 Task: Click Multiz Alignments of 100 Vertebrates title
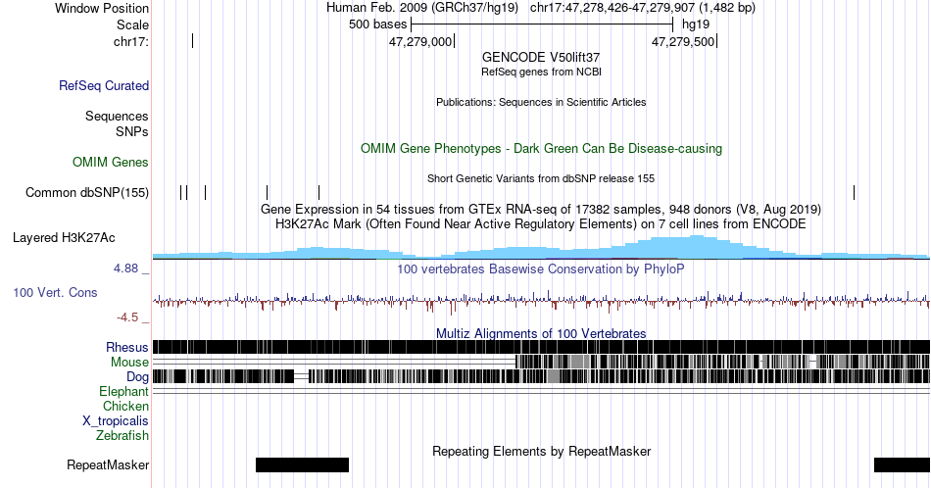[x=541, y=333]
